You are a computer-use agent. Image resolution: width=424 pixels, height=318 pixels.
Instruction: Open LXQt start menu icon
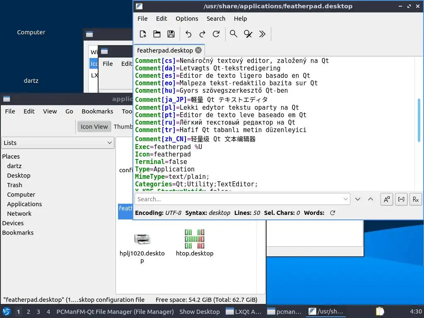pos(7,312)
